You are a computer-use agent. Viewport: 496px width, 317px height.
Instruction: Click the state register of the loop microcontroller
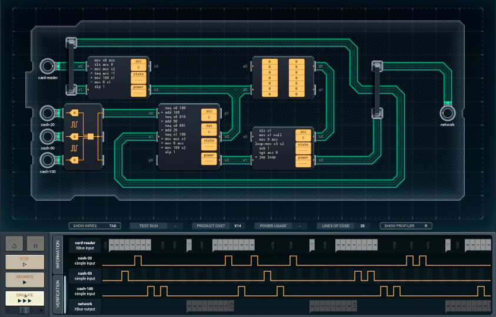point(304,148)
